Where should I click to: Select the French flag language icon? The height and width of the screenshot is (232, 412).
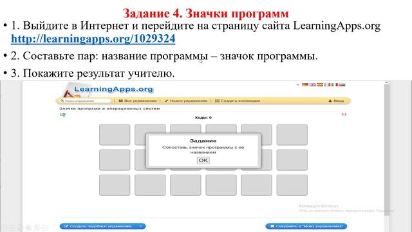click(327, 84)
